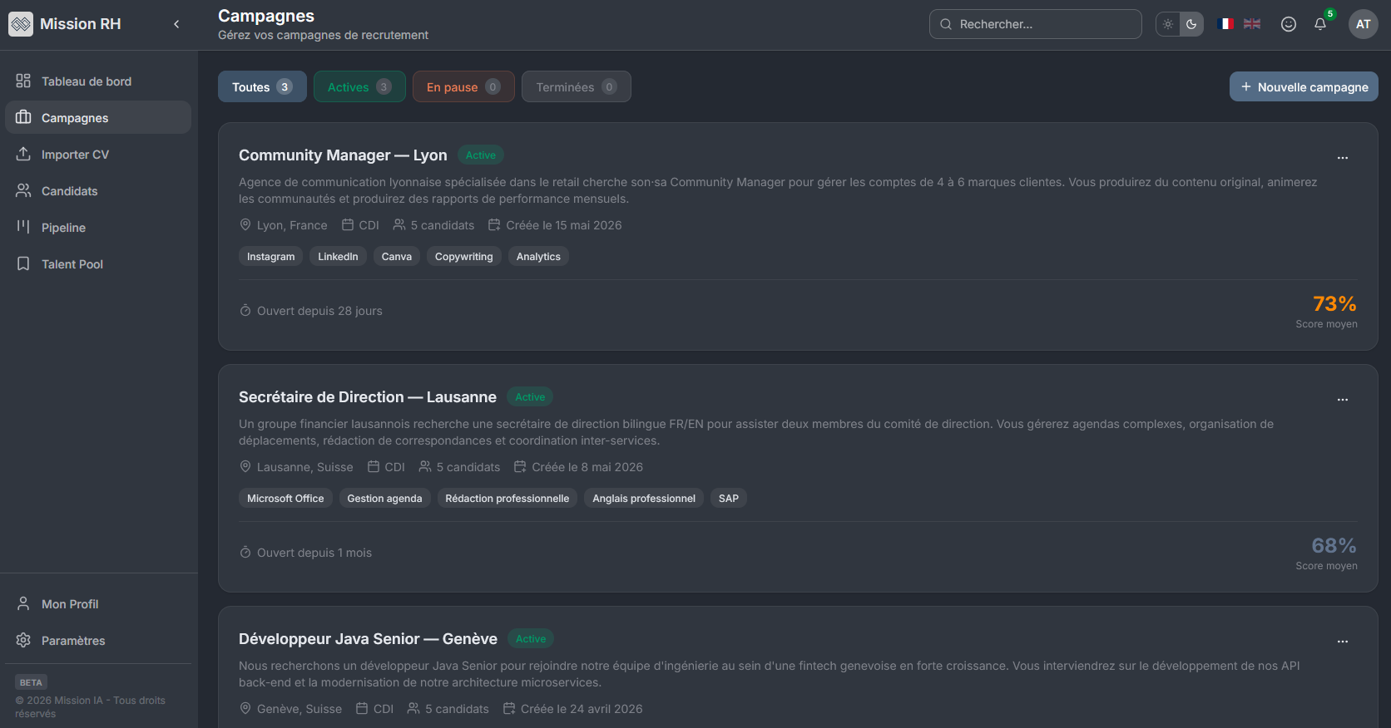Click the Anglais professionnel tag
1391x728 pixels.
[x=644, y=498]
